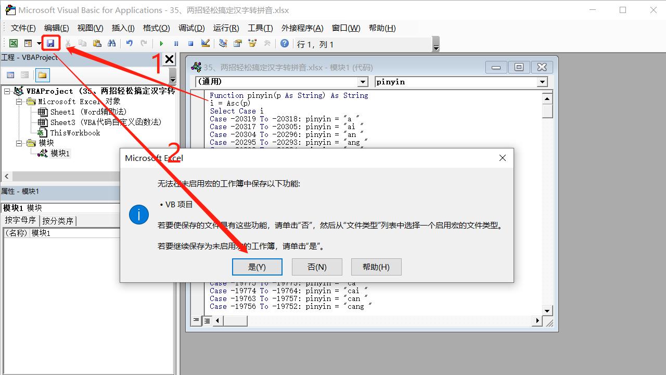Open the 帮助(H) menu

pyautogui.click(x=382, y=28)
